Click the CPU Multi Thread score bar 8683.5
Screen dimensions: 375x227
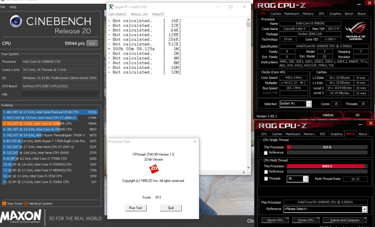coord(327,166)
